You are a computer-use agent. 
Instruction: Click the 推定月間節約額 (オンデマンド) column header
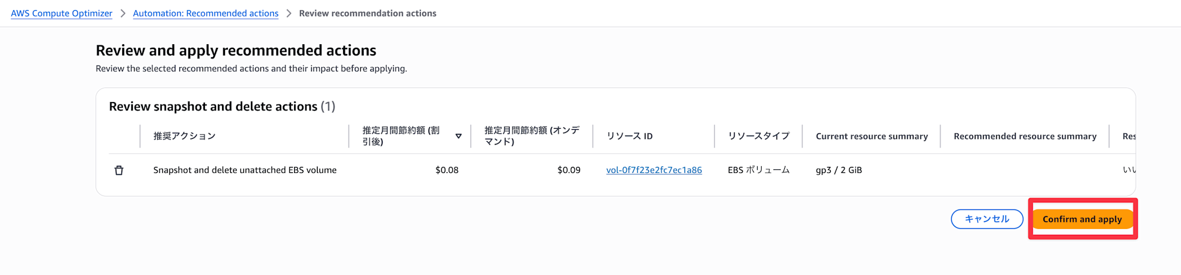click(x=531, y=136)
